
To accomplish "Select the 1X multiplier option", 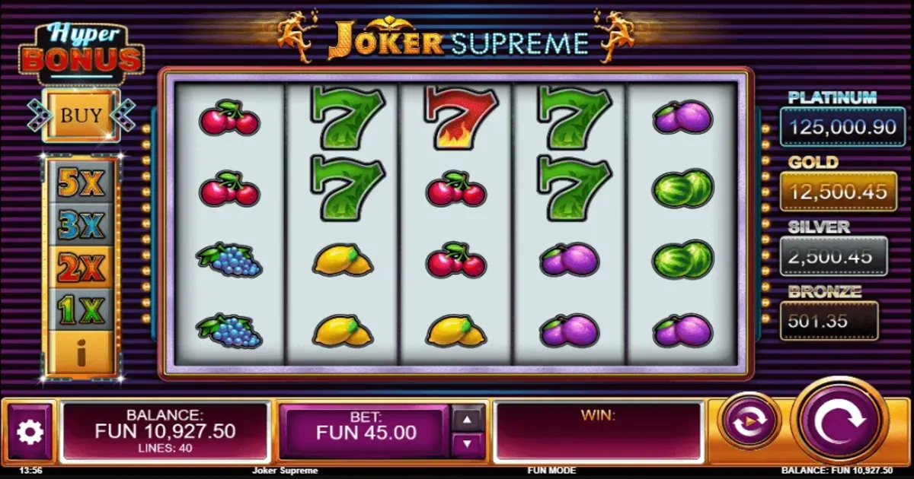I will (80, 309).
